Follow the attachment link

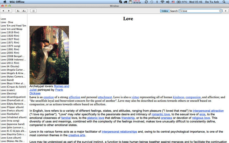click(105, 97)
